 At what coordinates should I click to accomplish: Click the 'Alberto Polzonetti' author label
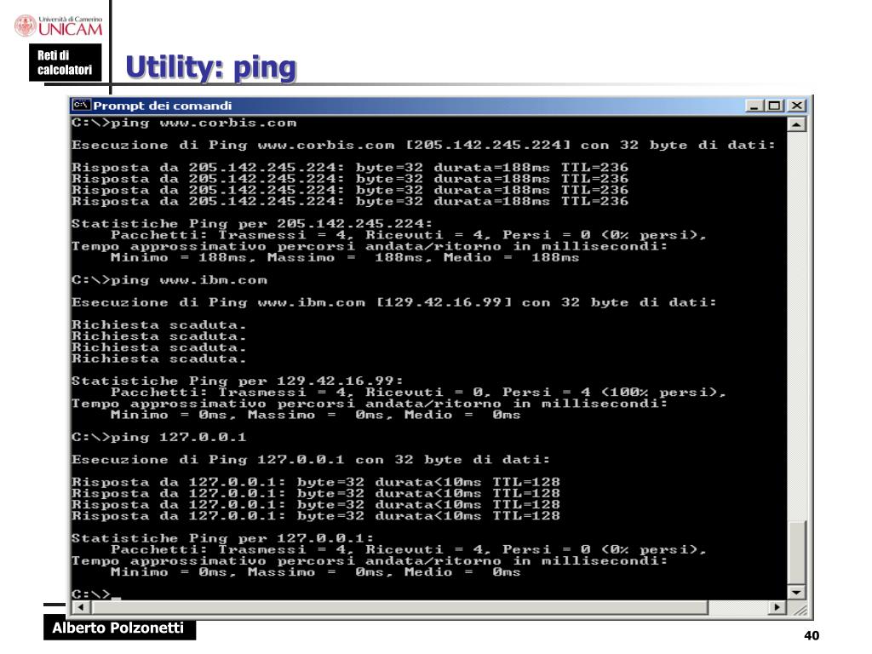click(118, 628)
